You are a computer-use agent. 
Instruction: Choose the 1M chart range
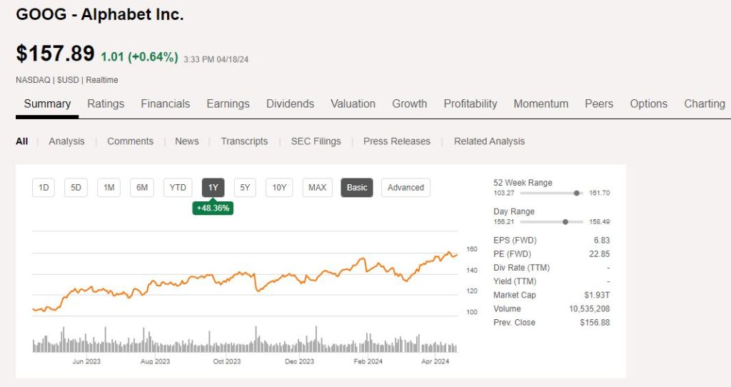click(x=109, y=188)
